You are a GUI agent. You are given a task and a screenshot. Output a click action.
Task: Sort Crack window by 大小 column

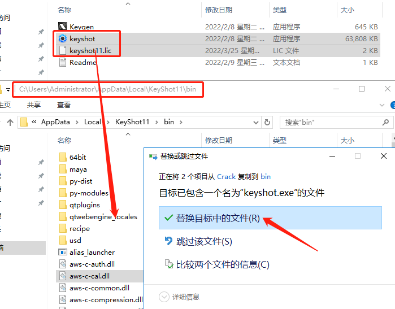point(348,10)
